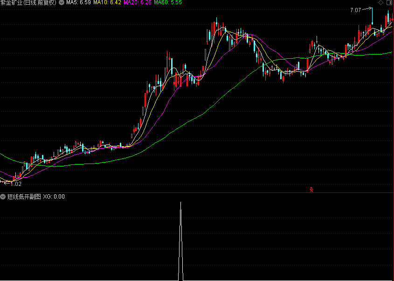The image size is (394, 281).
Task: Click the 1.02 low price label
Action: 16,184
